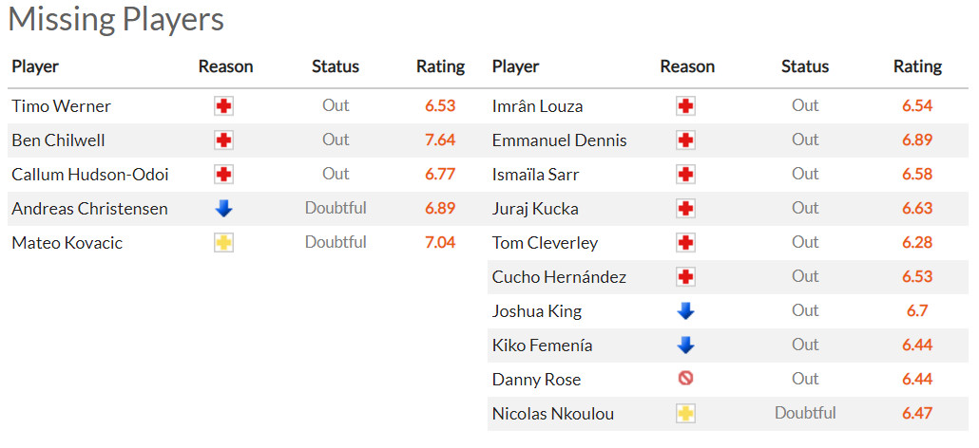
Task: Click the injury icon next to Emmanuel Dennis
Action: click(x=685, y=140)
